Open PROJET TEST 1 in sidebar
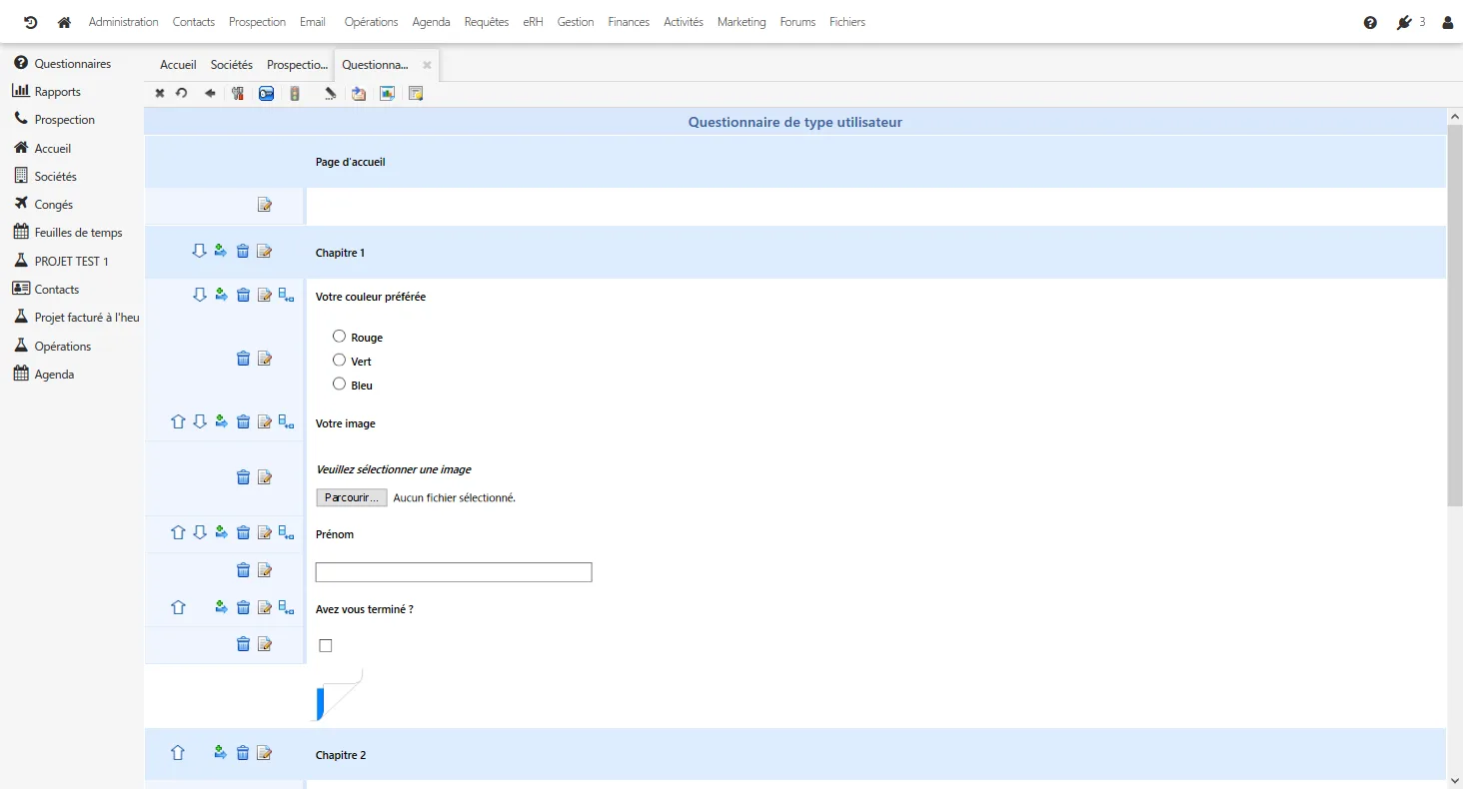The height and width of the screenshot is (789, 1463). click(x=72, y=261)
